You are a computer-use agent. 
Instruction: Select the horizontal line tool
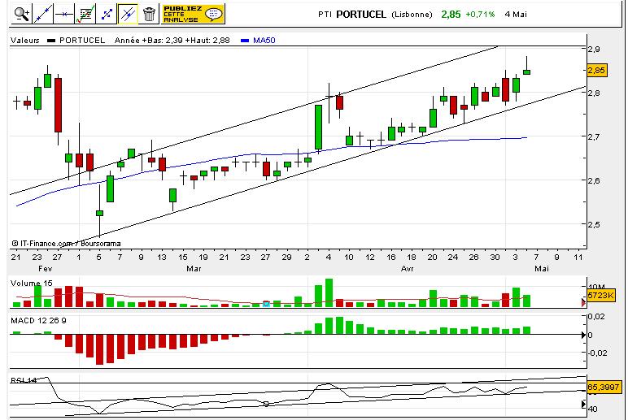tap(64, 14)
